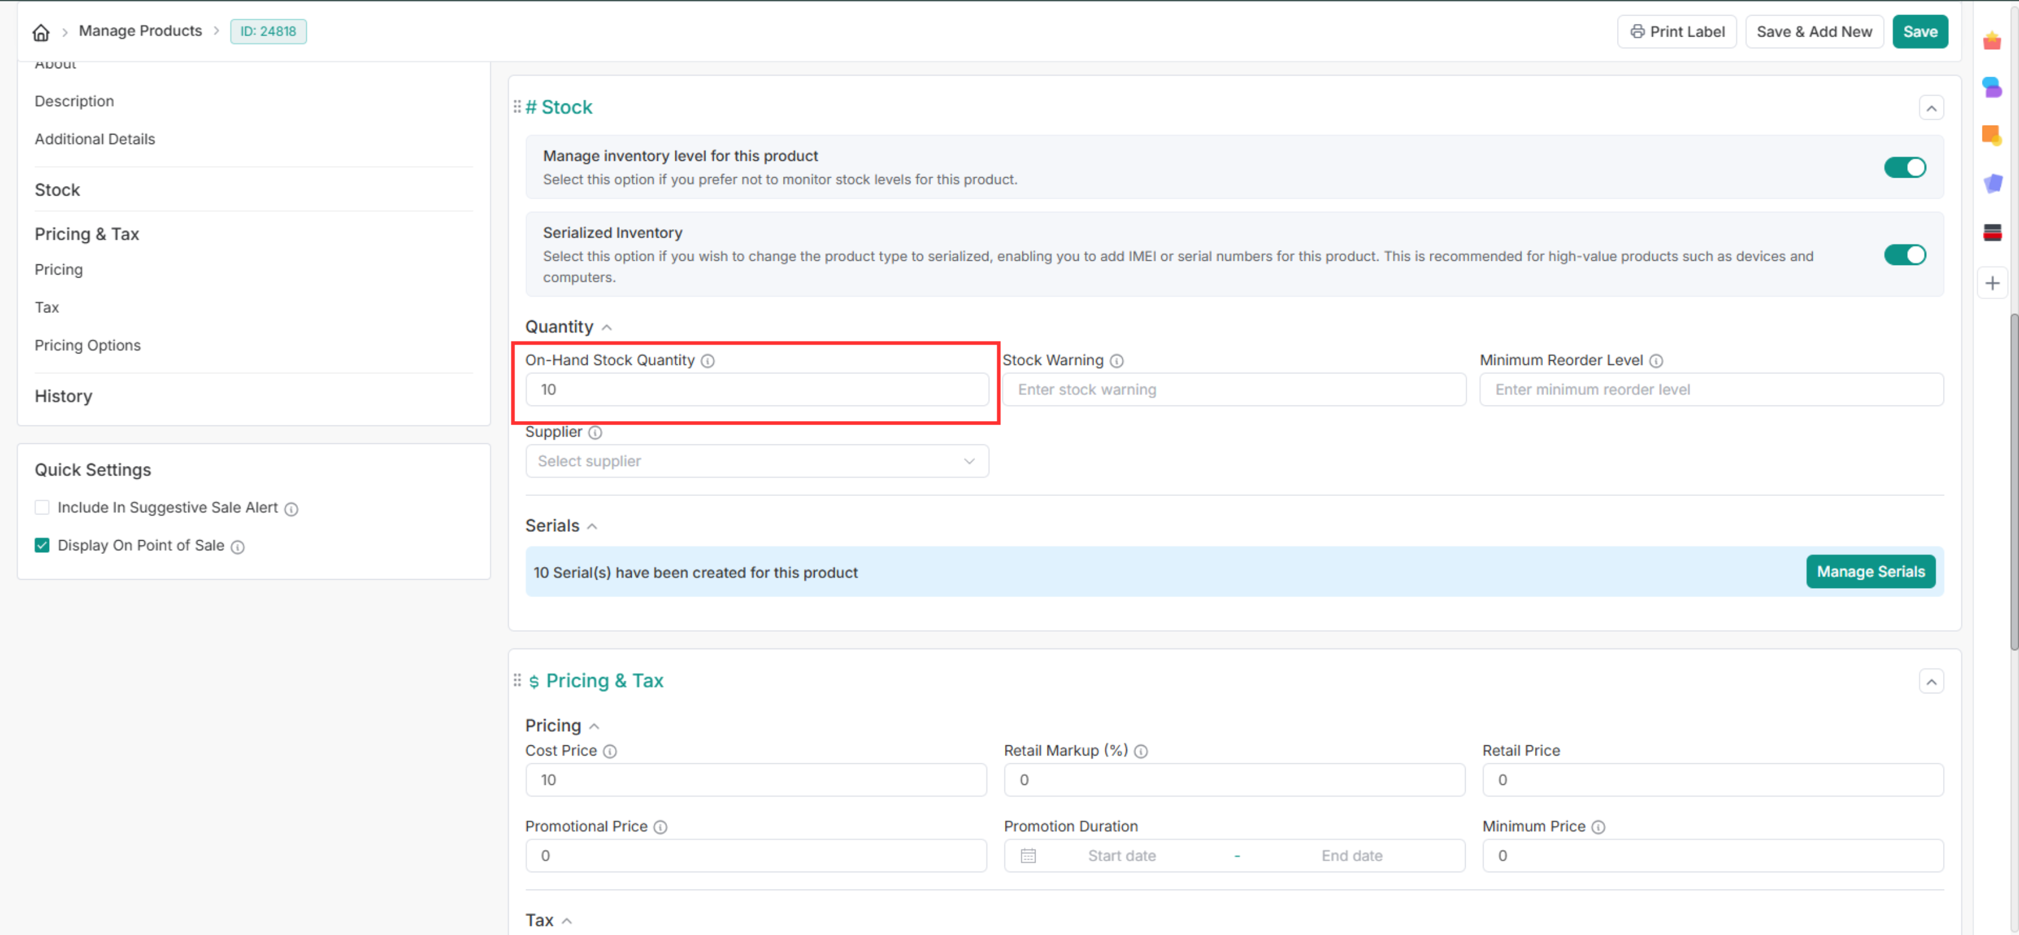Click the Promotional Price field
Screen dimensions: 2019x935
coord(756,856)
